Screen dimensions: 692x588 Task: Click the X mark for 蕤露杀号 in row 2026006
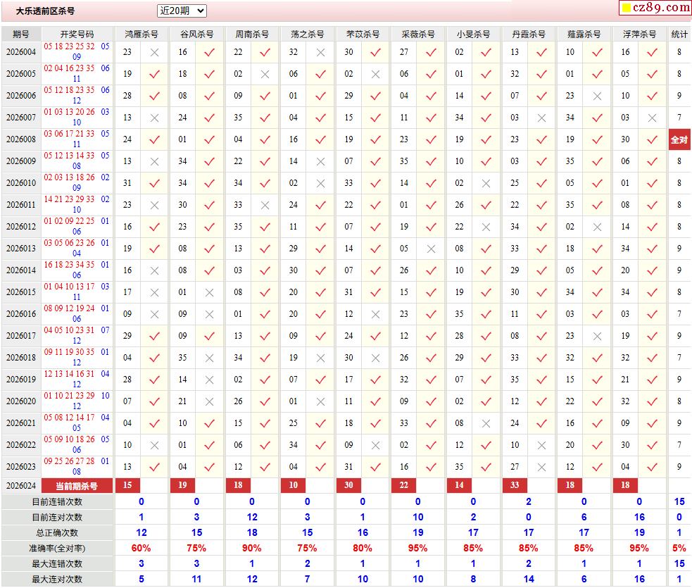[597, 96]
